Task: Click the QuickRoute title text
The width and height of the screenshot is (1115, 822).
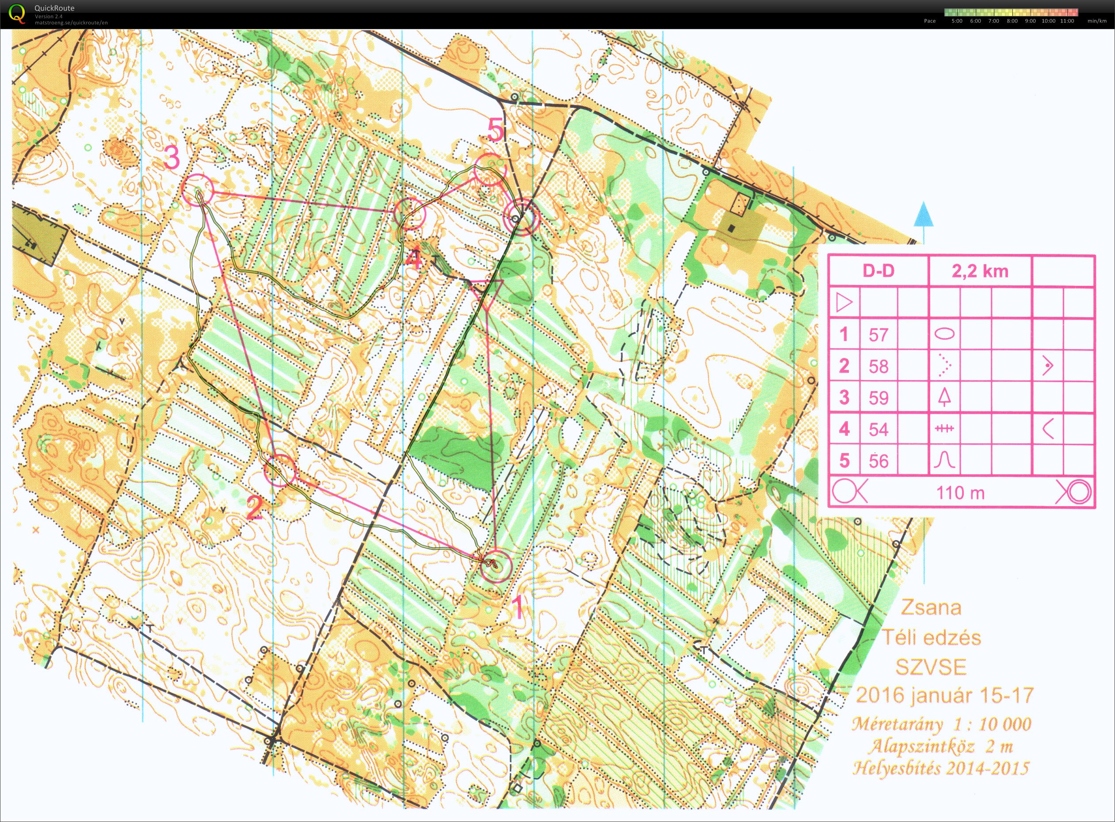Action: pyautogui.click(x=55, y=8)
